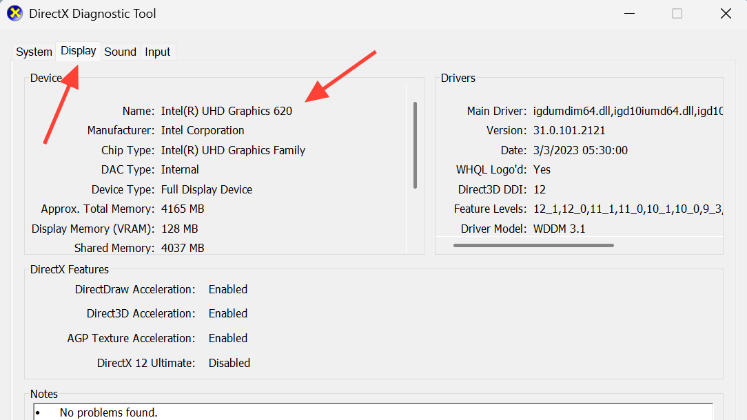The image size is (747, 420).
Task: Click the Direct3D Acceleration 'Enabled' value
Action: [x=227, y=314]
